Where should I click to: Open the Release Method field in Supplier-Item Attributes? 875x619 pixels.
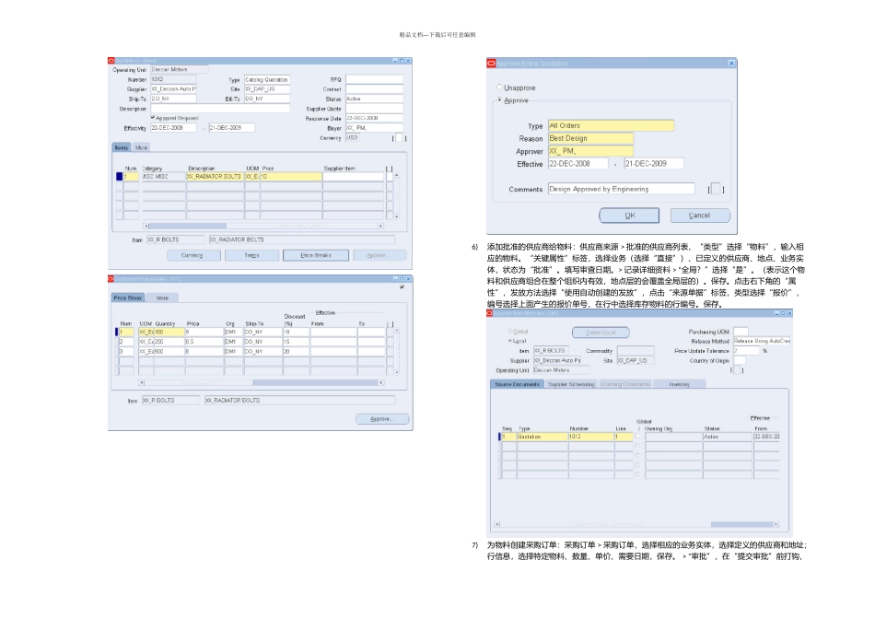[x=762, y=341]
